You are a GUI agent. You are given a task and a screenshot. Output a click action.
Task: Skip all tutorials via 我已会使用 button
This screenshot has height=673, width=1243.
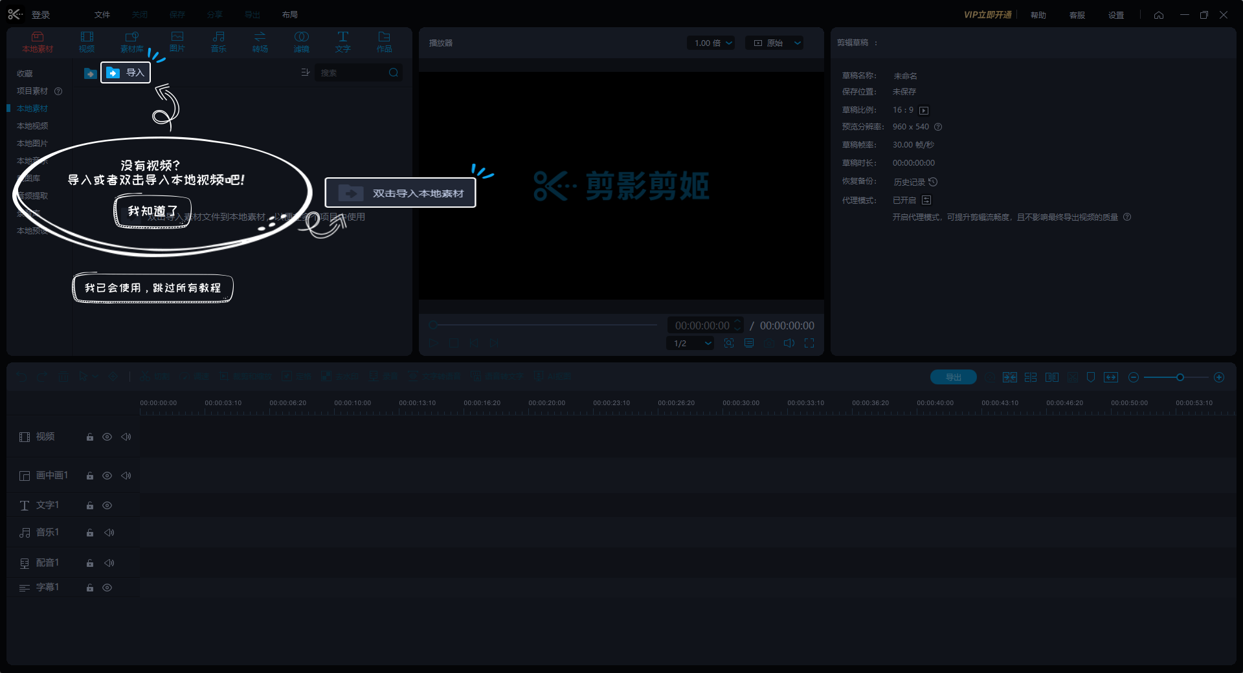coord(153,288)
